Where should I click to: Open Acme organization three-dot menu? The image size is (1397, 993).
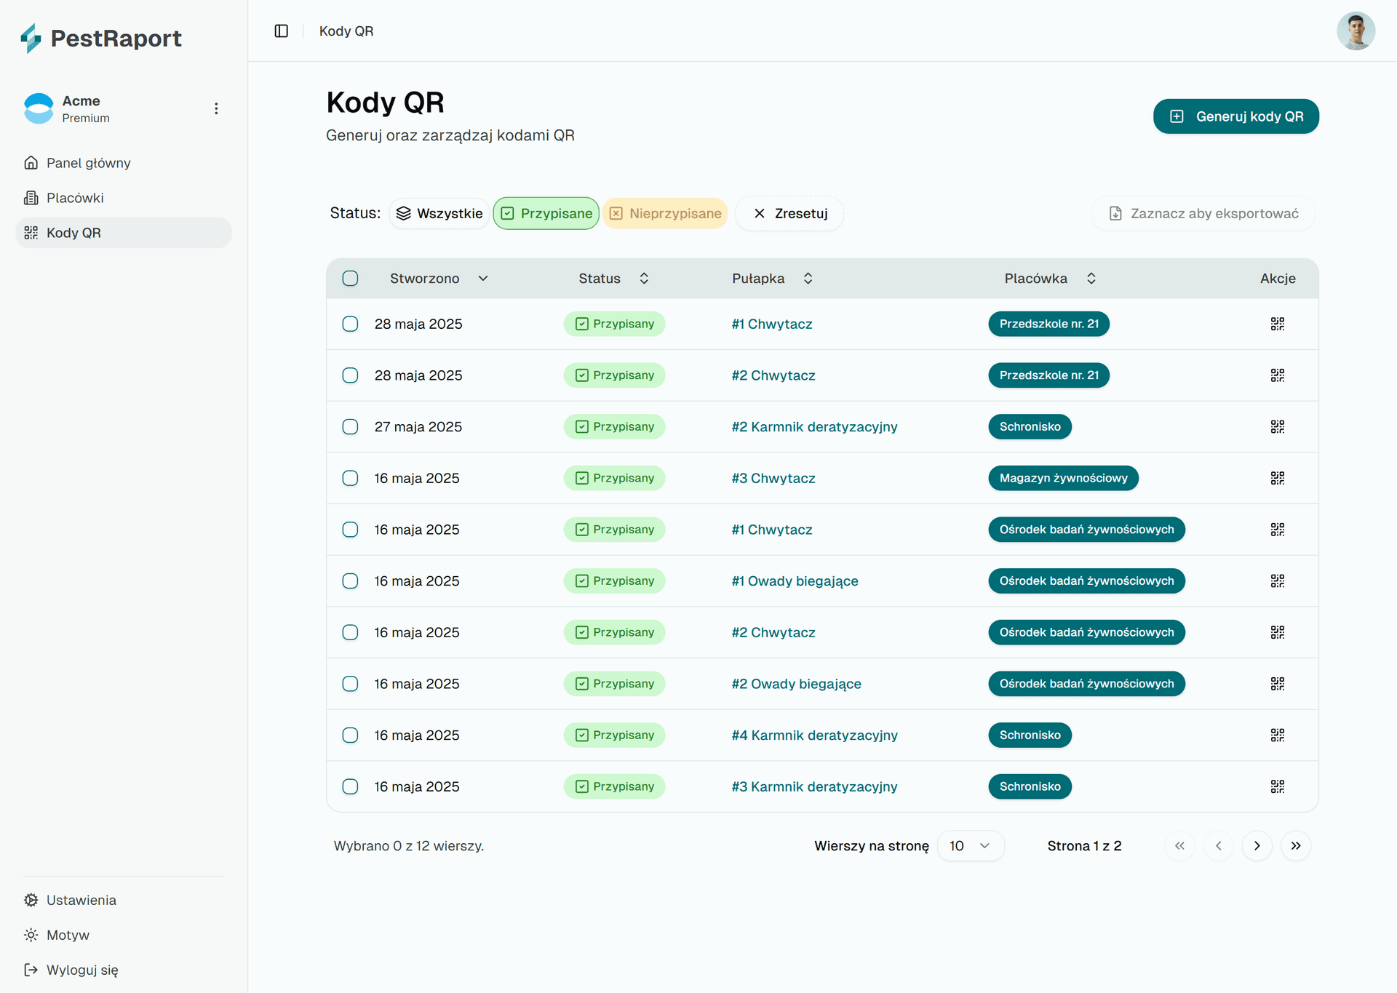click(x=216, y=108)
